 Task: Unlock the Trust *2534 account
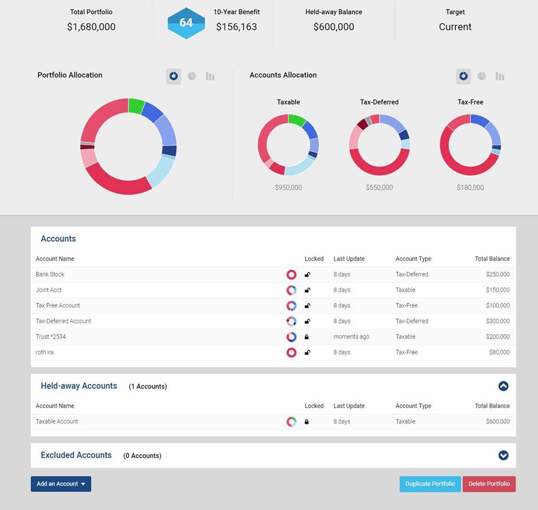307,337
